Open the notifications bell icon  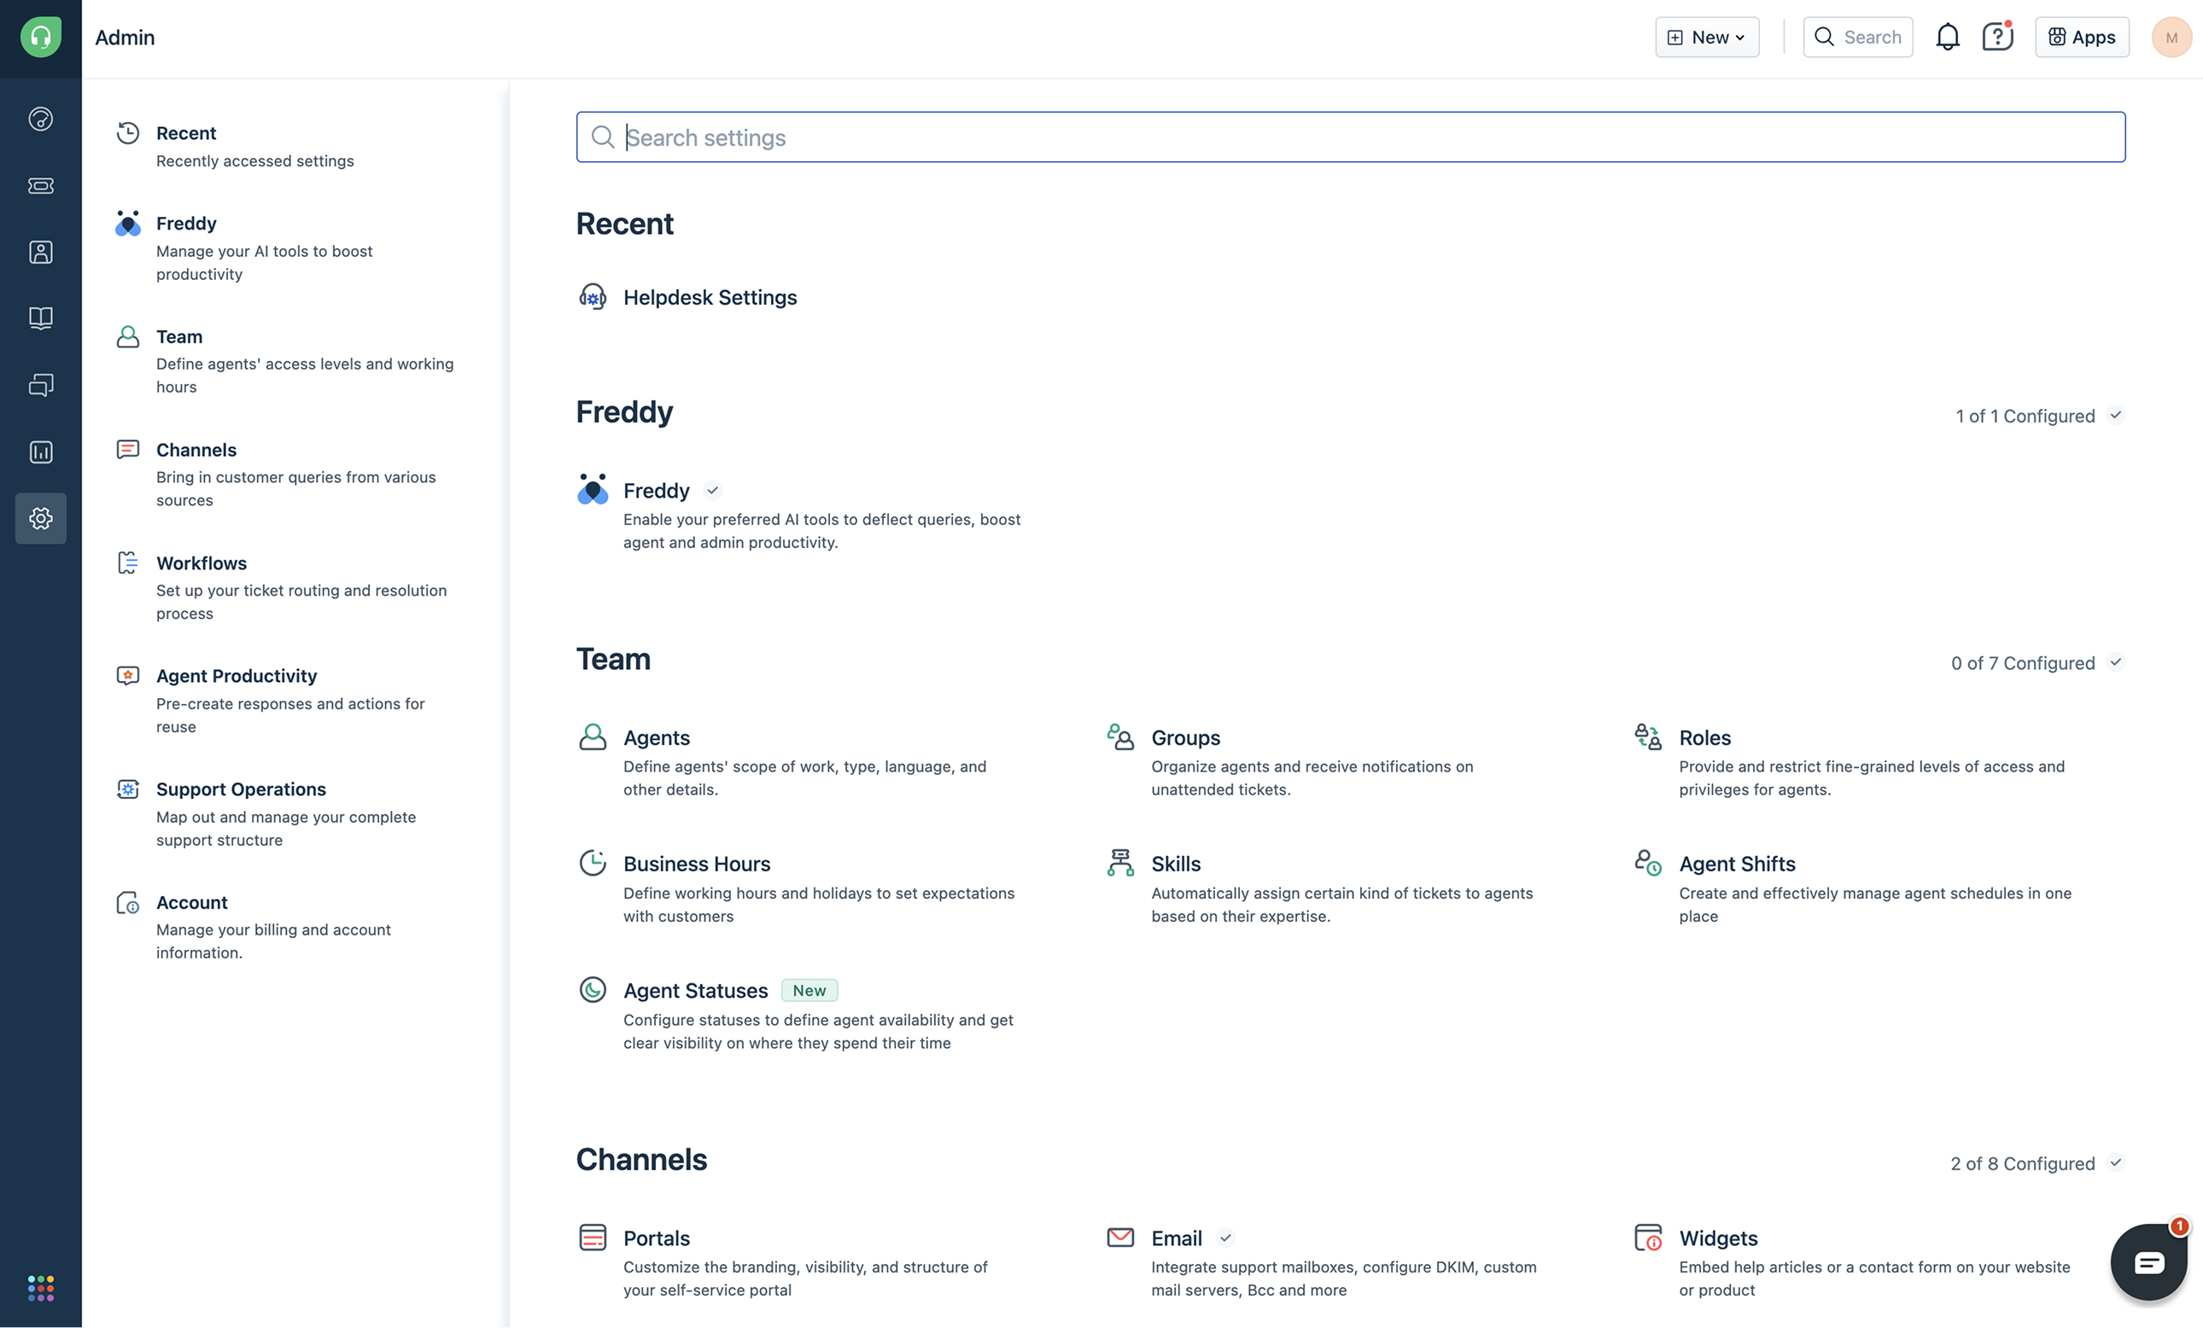(1946, 38)
